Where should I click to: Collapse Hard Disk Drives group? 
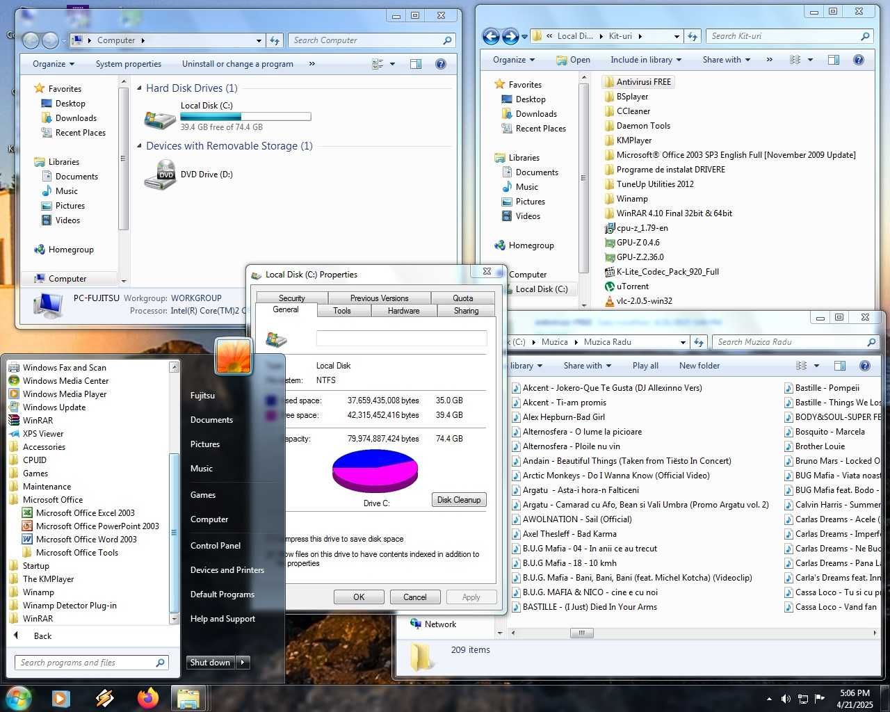click(140, 88)
